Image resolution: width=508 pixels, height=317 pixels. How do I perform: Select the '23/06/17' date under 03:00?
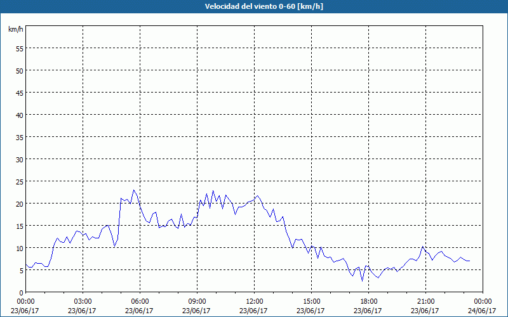82,311
